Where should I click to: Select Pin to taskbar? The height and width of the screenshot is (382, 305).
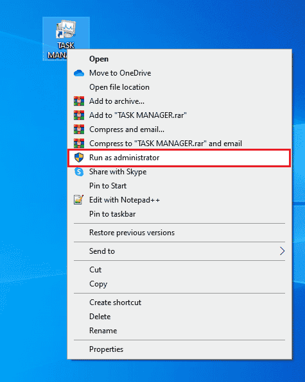click(x=180, y=214)
